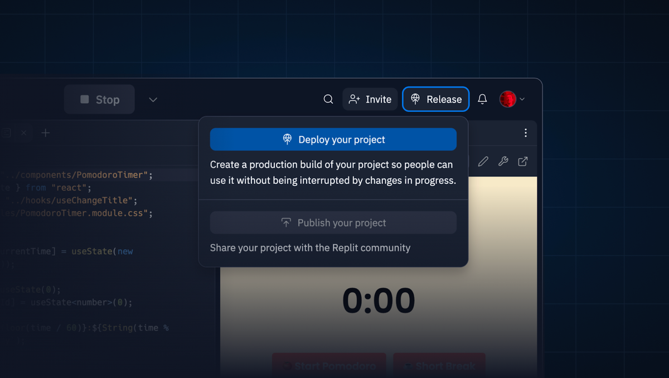Click Publish your project

pos(333,222)
